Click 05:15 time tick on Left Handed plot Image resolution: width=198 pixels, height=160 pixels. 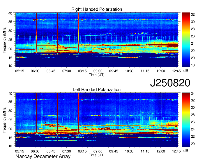pyautogui.click(x=20, y=151)
